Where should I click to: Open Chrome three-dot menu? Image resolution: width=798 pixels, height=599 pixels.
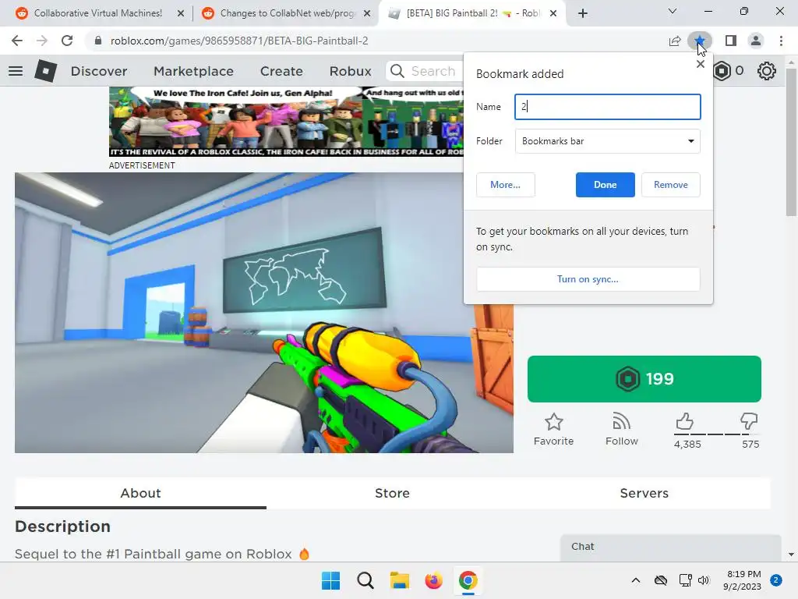781,41
